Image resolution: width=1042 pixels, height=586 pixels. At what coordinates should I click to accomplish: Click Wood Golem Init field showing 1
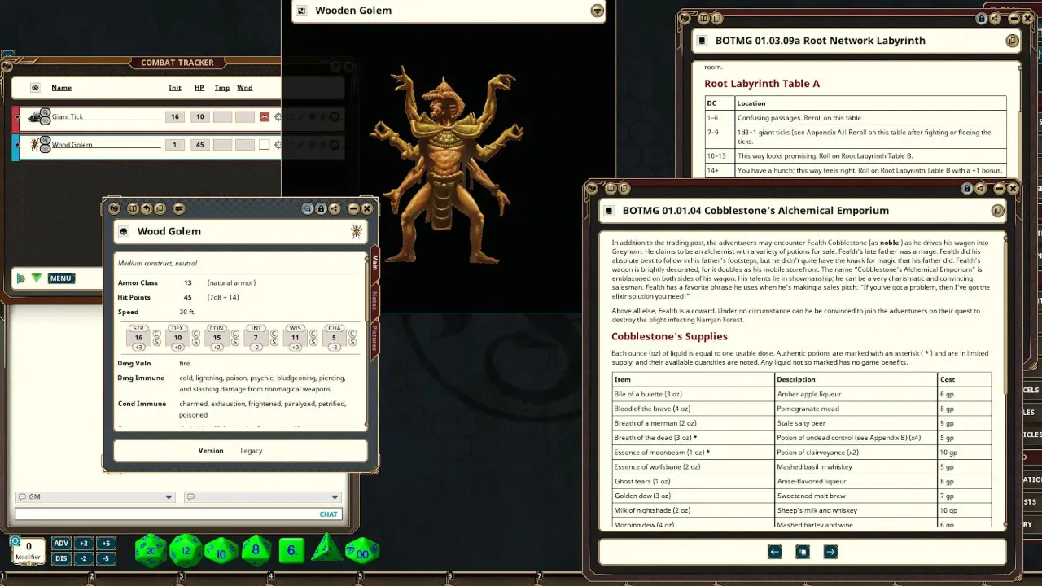174,145
